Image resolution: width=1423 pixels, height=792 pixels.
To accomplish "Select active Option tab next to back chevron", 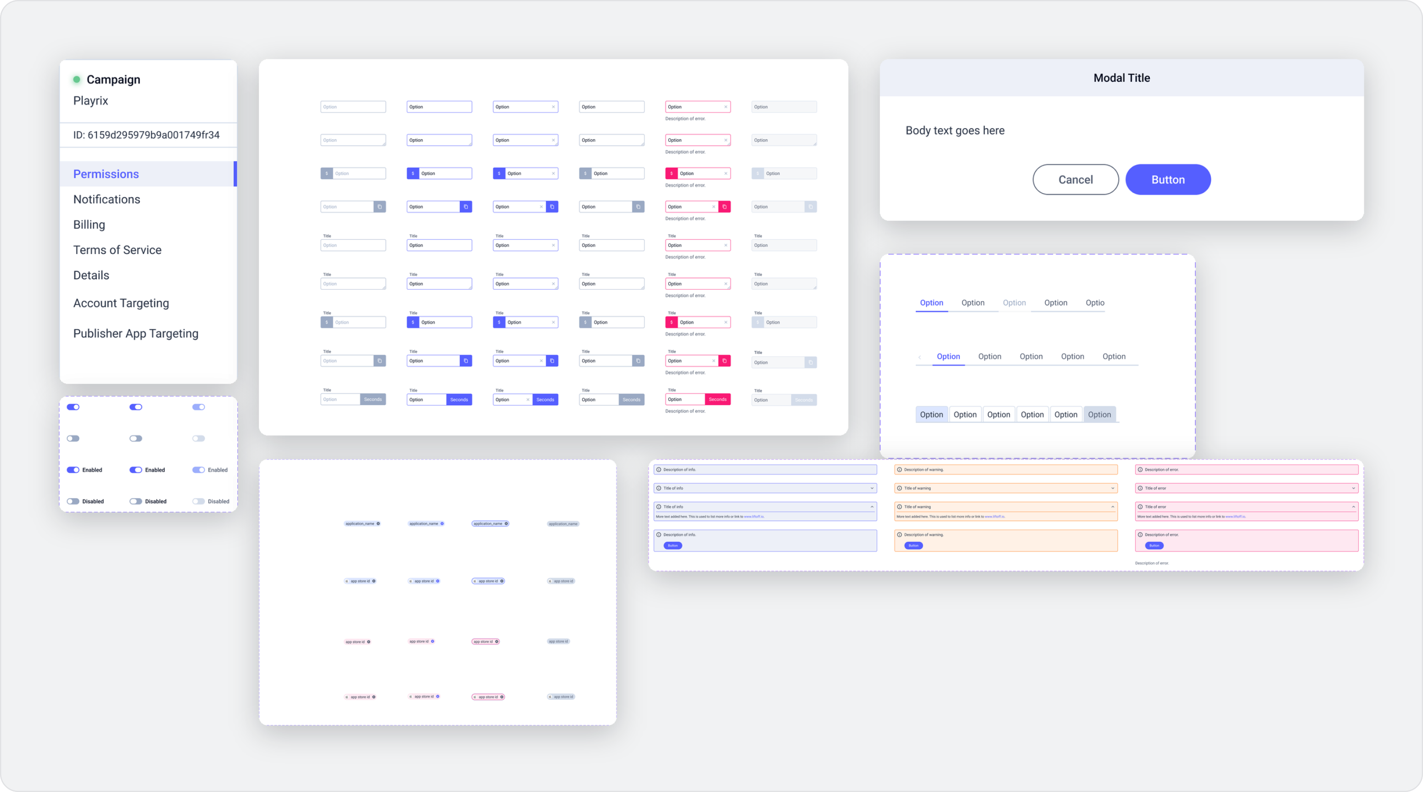I will pyautogui.click(x=948, y=356).
